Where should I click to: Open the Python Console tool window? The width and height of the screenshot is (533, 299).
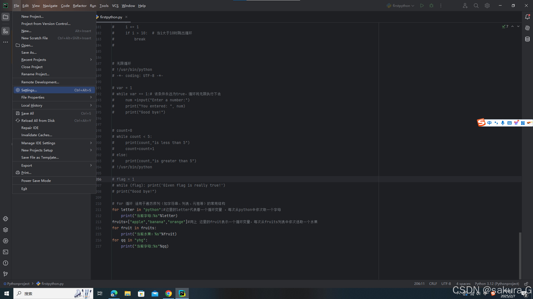(6, 219)
